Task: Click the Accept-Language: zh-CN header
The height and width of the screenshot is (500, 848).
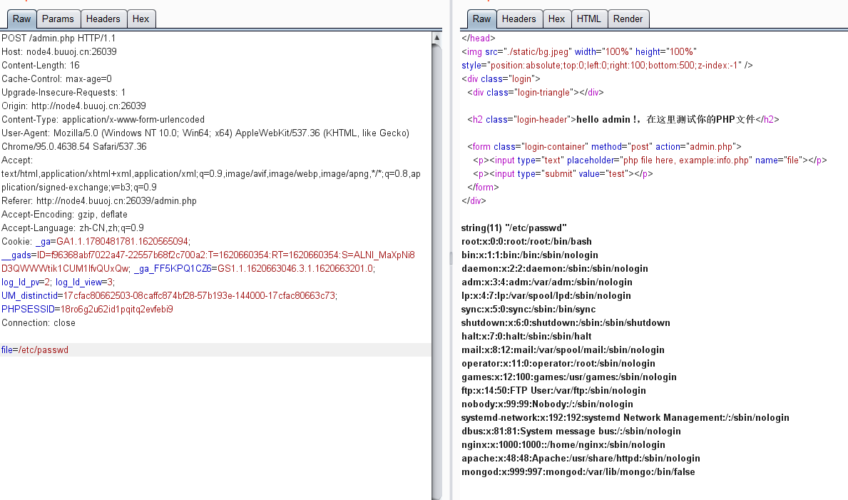Action: (x=73, y=228)
